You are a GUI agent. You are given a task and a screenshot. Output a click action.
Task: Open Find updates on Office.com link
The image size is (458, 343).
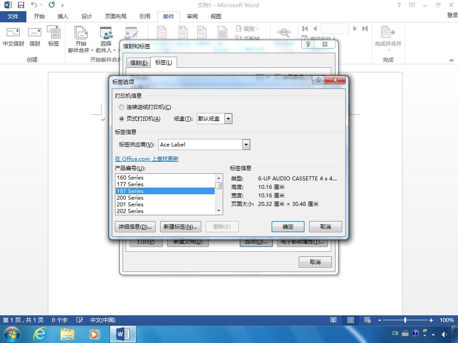click(x=147, y=159)
